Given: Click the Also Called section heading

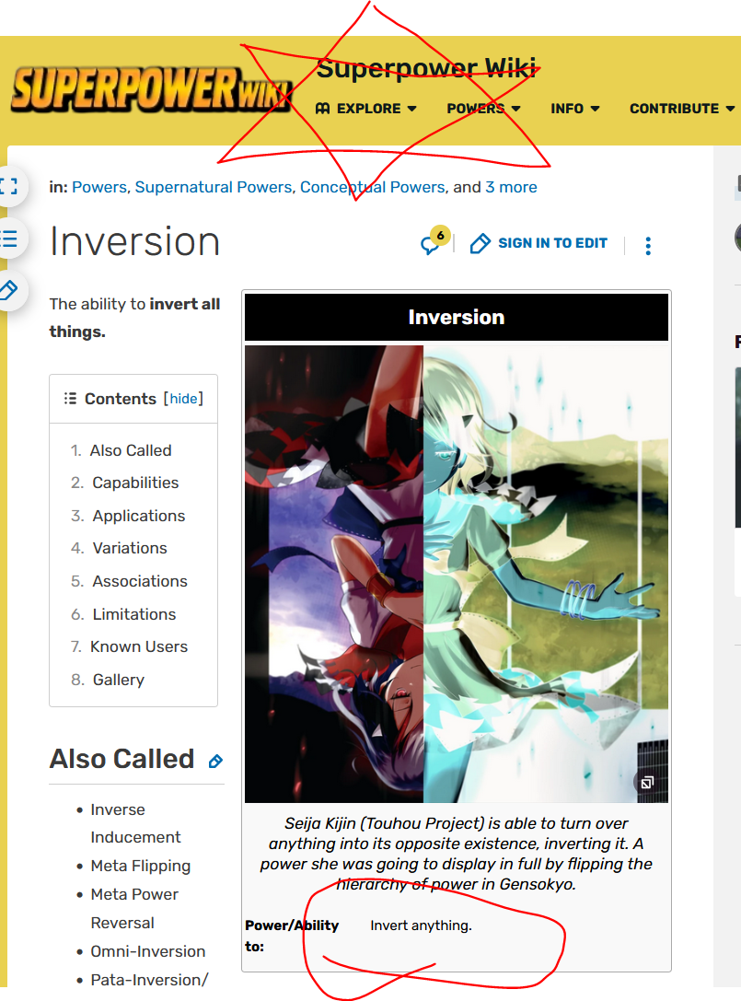Looking at the screenshot, I should (122, 759).
